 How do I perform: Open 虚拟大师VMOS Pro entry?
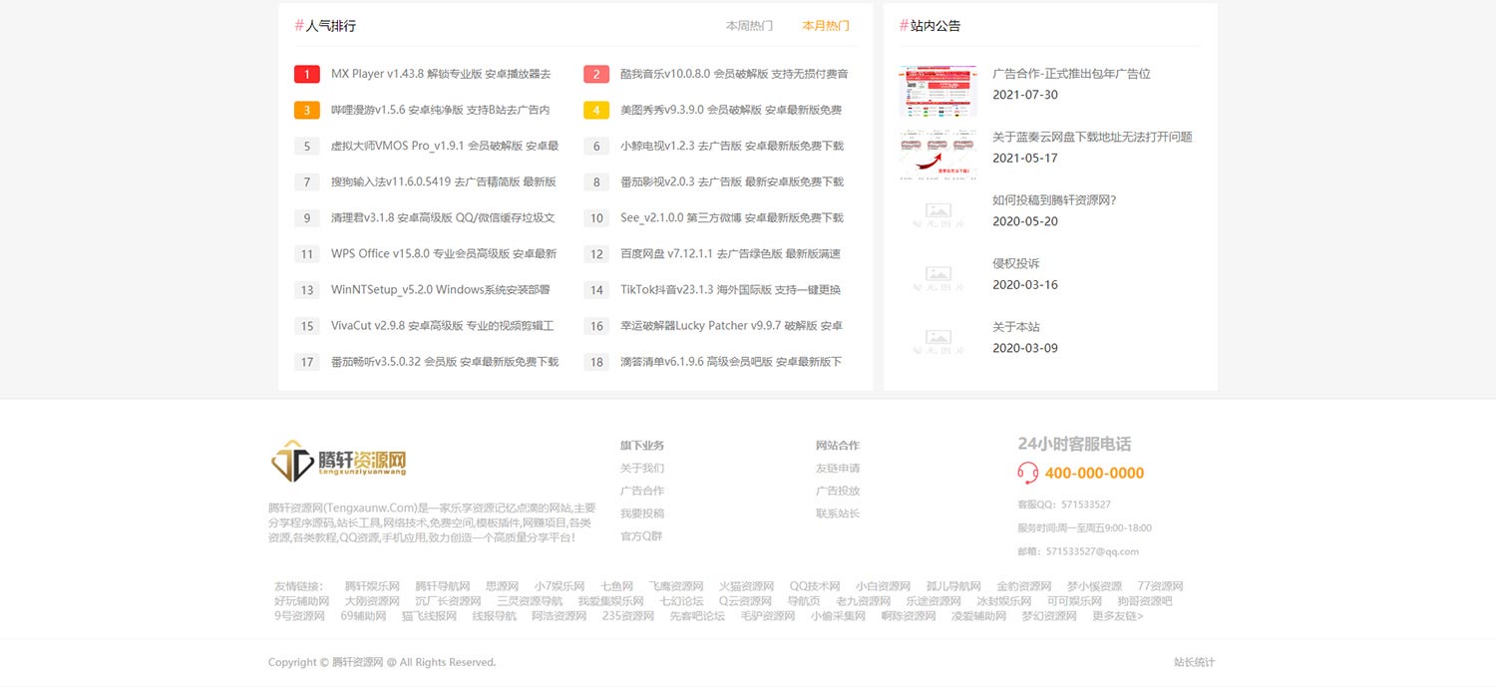[x=445, y=146]
